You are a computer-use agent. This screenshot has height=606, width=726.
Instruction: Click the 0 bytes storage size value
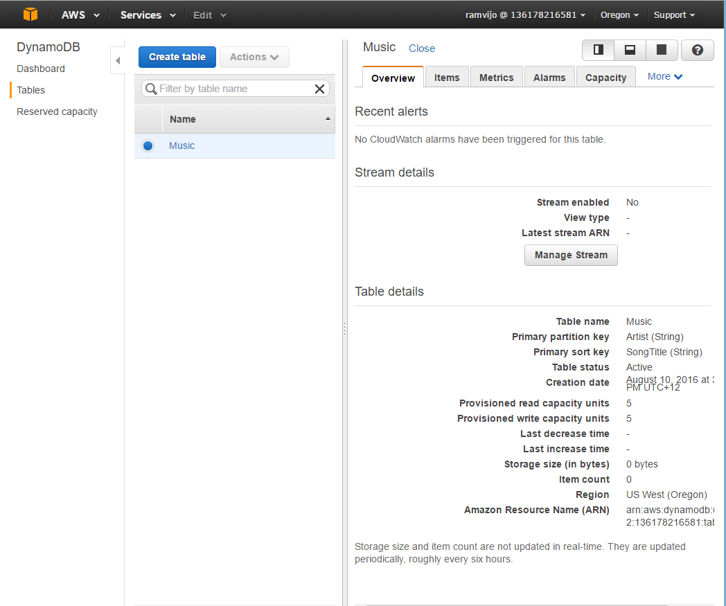(641, 464)
